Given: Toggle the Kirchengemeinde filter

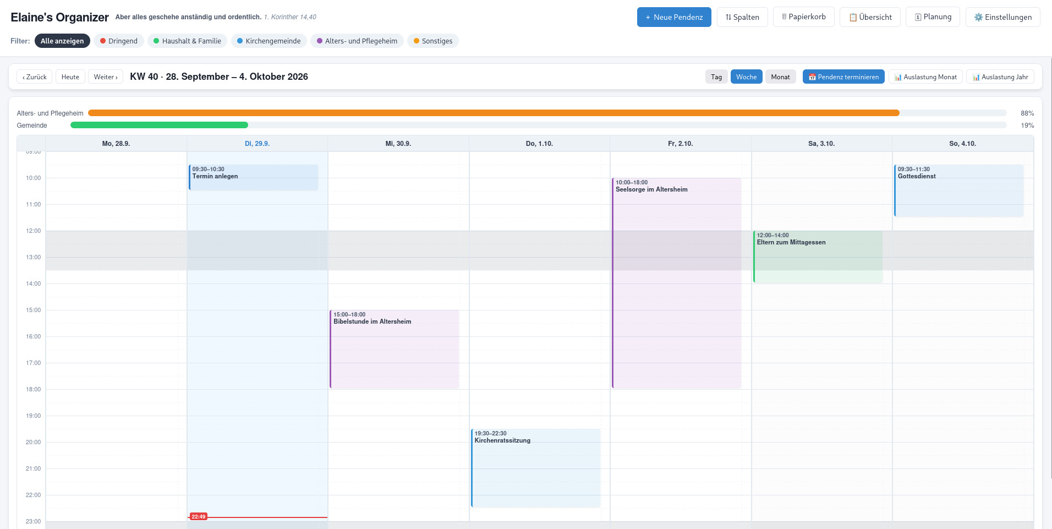Looking at the screenshot, I should pos(269,41).
